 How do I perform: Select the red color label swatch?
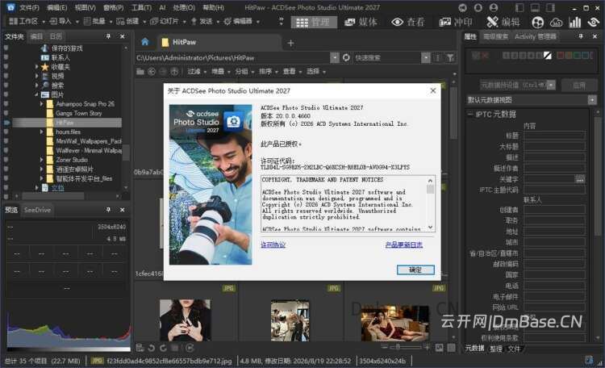561,55
